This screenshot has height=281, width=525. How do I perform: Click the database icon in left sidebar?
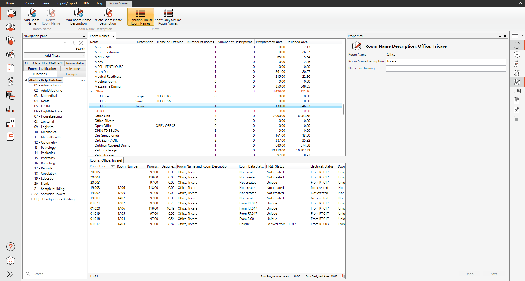coord(11,95)
